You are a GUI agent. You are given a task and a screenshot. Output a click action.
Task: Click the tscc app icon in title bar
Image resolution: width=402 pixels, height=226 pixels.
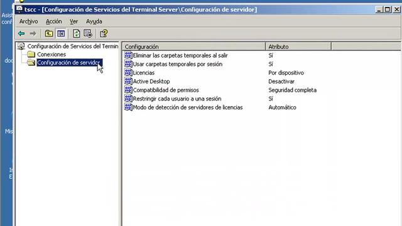pos(19,9)
